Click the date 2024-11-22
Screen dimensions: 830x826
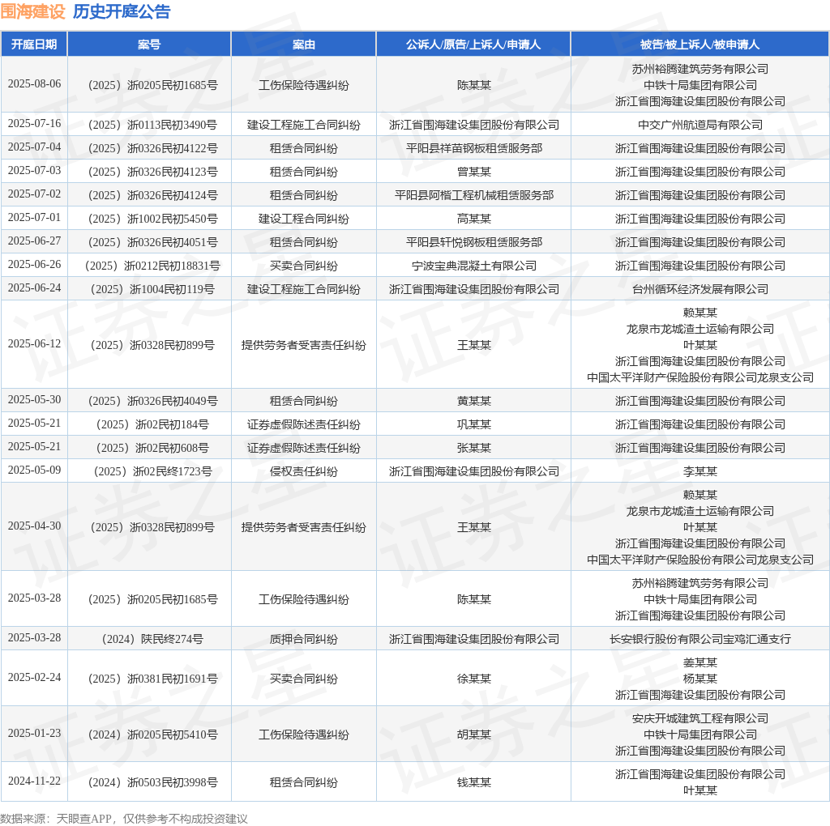[x=34, y=781]
